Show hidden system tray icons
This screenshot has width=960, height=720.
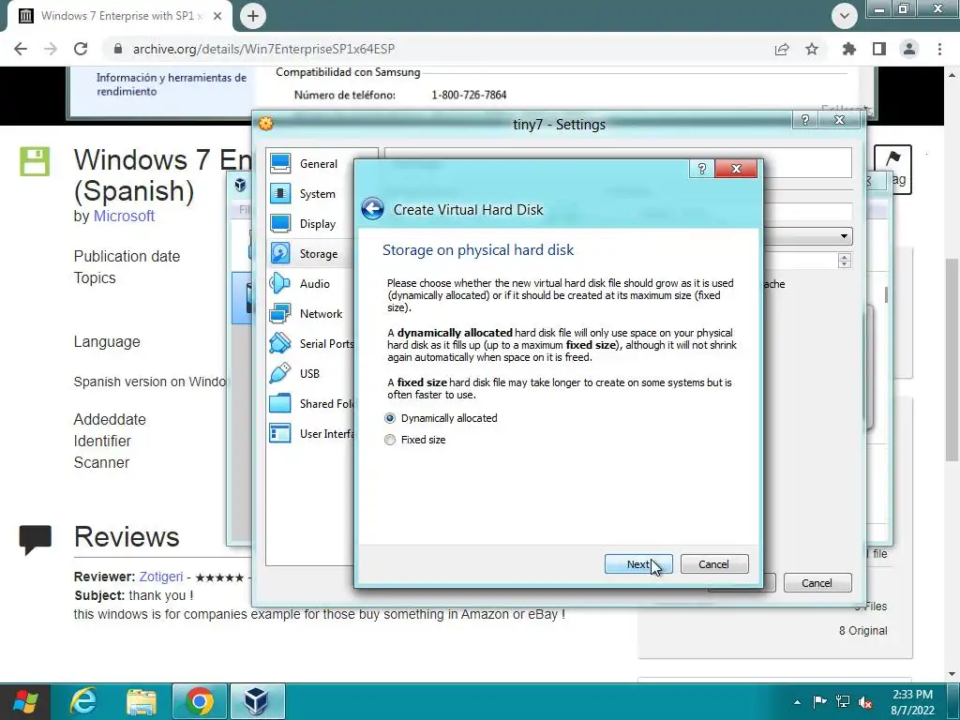[x=797, y=702]
